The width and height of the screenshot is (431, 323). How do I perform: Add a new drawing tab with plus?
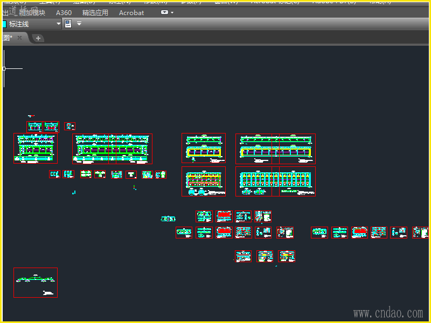(x=38, y=38)
